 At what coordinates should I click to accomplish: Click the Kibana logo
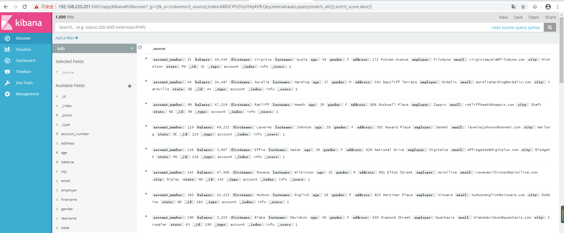click(x=26, y=23)
